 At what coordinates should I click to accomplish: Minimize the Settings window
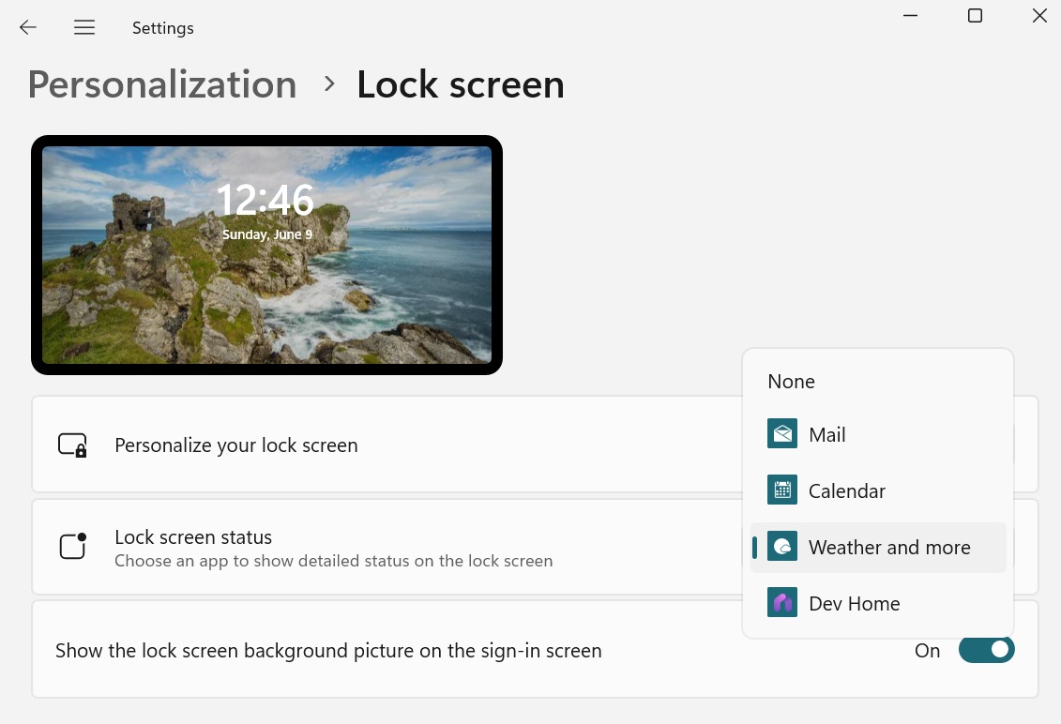point(910,15)
